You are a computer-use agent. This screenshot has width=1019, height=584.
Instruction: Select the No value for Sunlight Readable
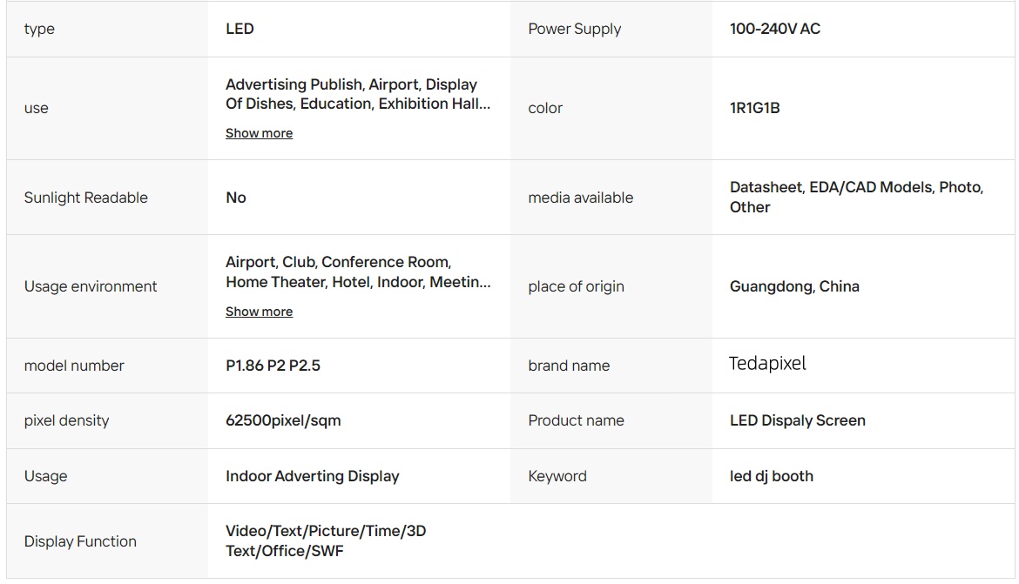pyautogui.click(x=236, y=198)
